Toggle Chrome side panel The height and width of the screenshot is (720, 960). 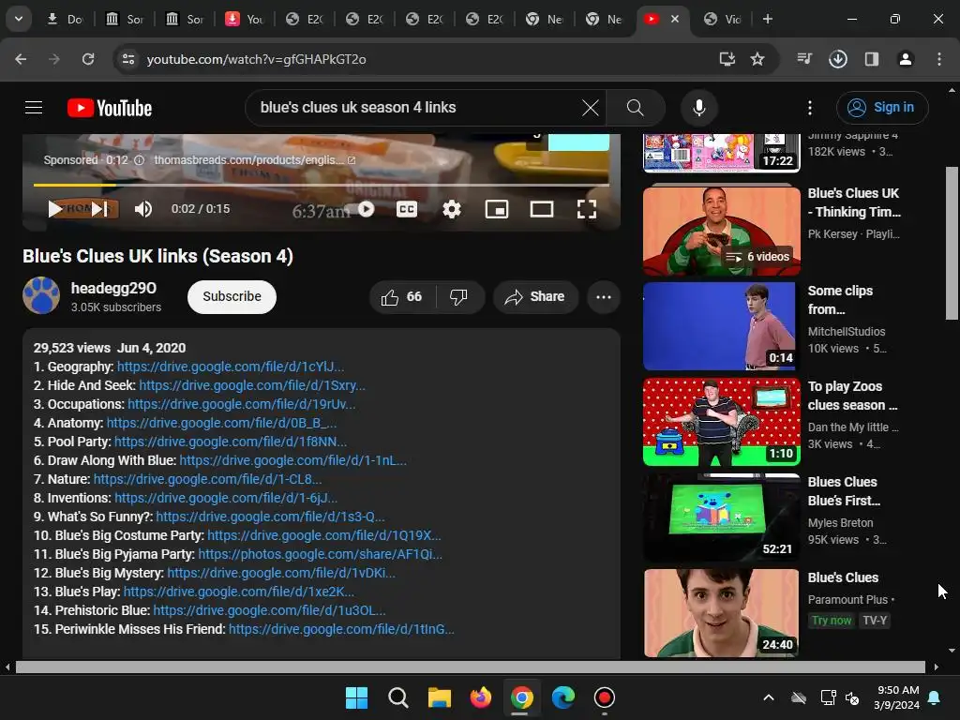click(x=871, y=59)
